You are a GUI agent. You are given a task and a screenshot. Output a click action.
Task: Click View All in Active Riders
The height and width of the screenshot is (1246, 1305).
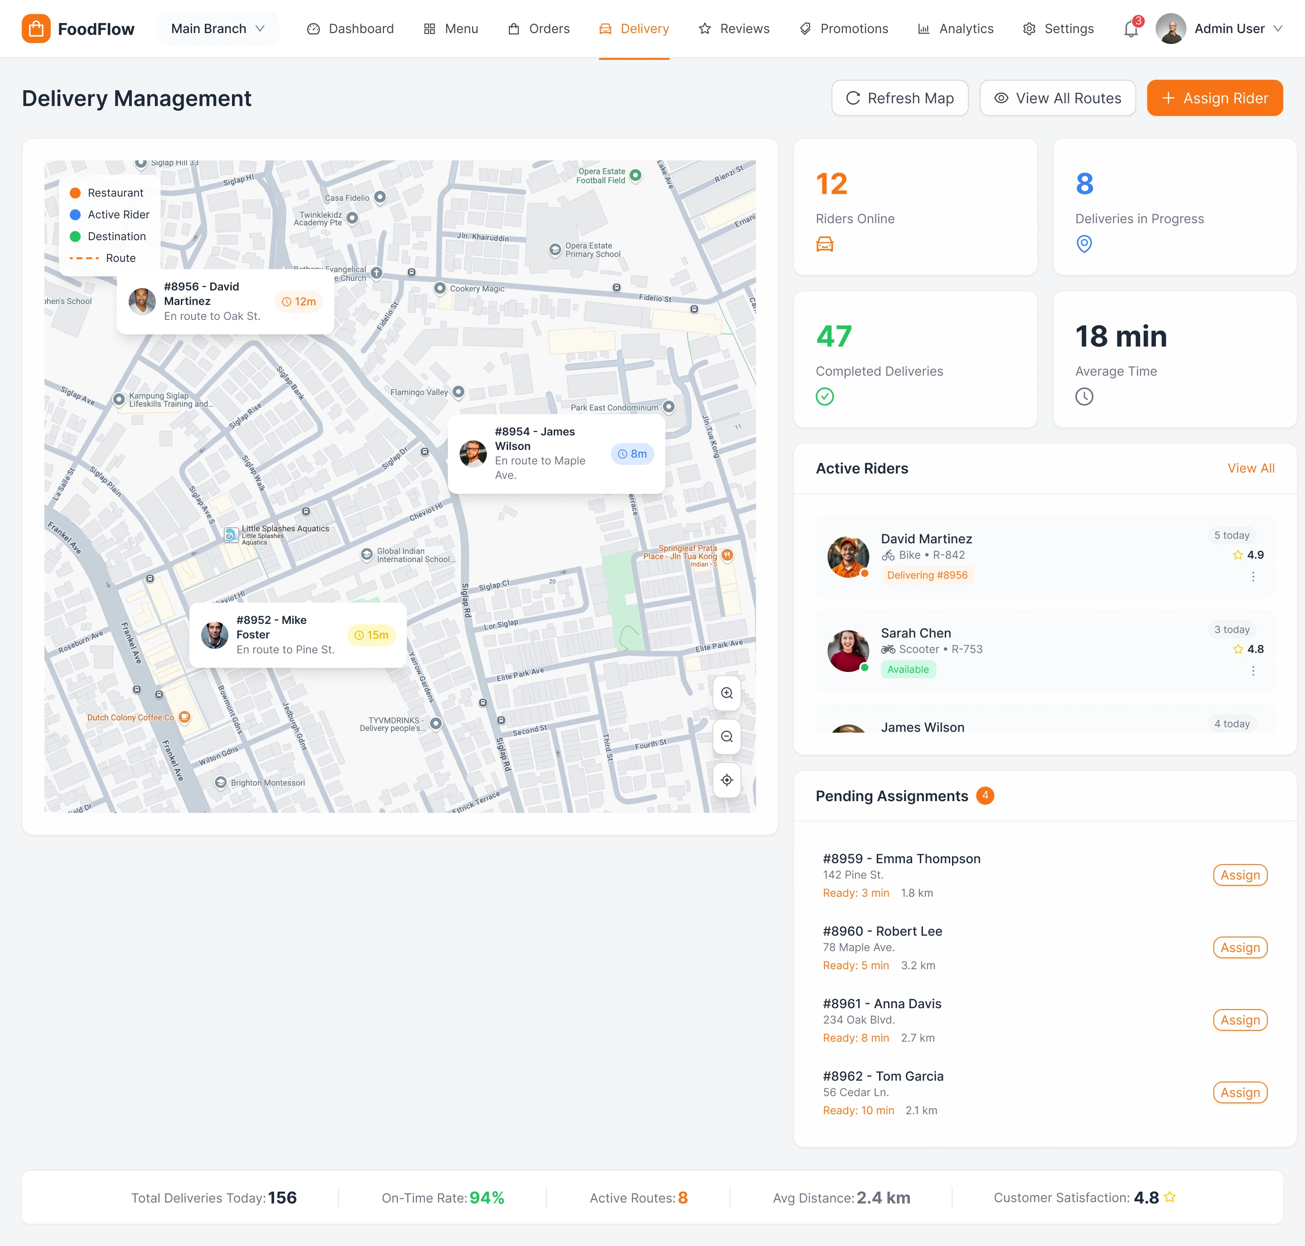1251,468
